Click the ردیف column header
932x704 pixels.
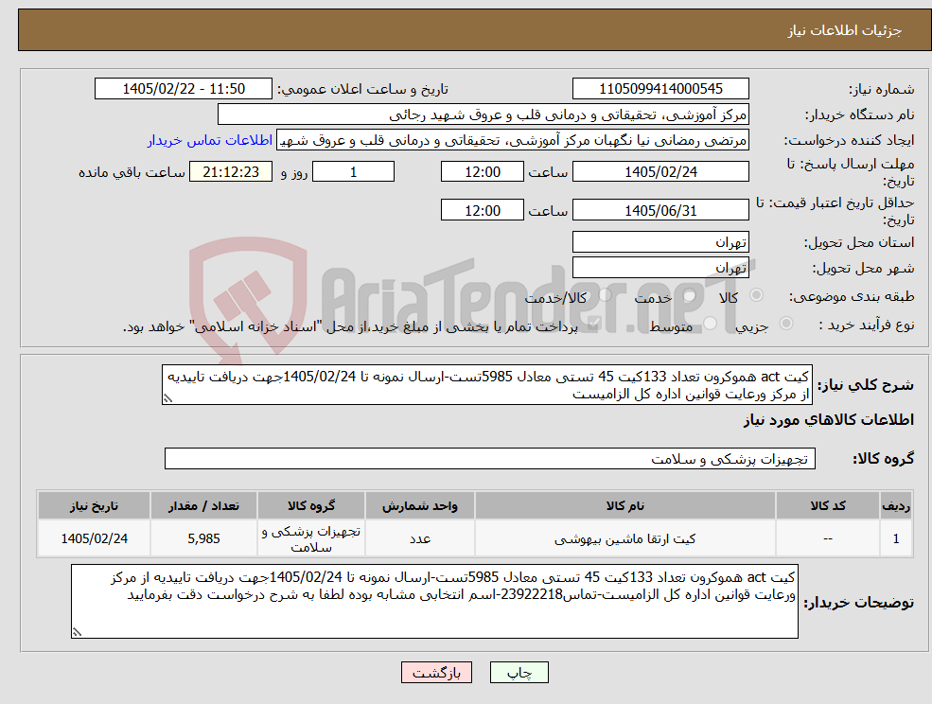(x=896, y=506)
